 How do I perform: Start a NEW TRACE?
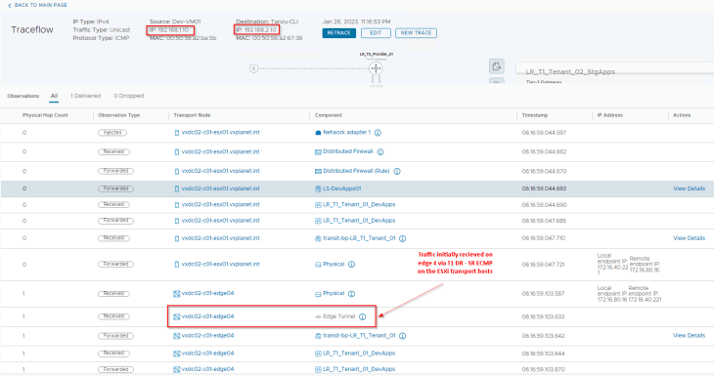tap(416, 33)
